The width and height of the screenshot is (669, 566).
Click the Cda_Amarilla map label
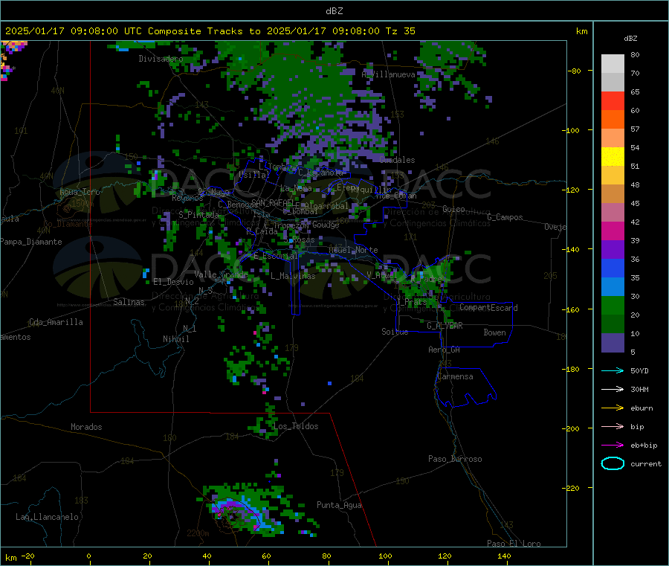pyautogui.click(x=56, y=322)
